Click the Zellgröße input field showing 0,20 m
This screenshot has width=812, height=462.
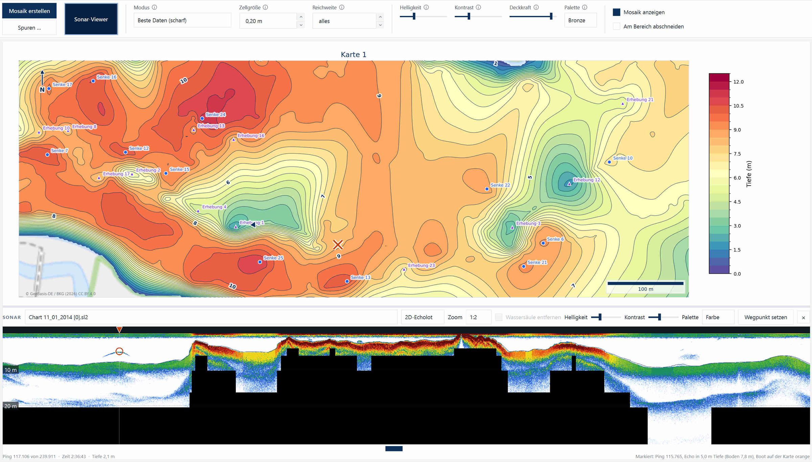pos(268,21)
